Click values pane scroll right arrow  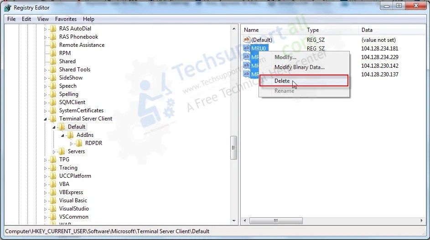[421, 220]
